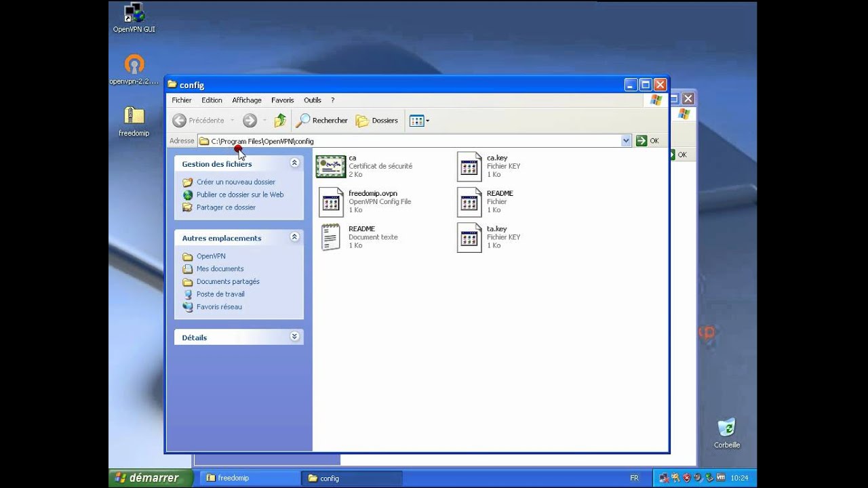Viewport: 868px width, 488px height.
Task: Open dropdown next to forward arrow
Action: click(x=264, y=121)
